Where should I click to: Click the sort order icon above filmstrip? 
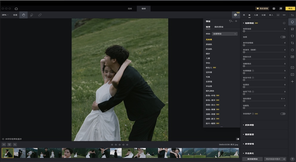tap(15, 145)
